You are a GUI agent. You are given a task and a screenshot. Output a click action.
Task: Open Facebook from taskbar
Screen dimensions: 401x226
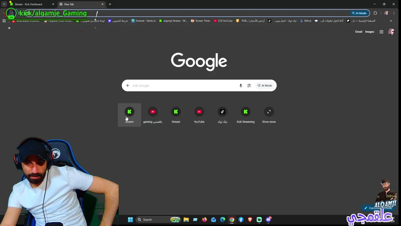tap(241, 220)
